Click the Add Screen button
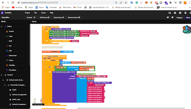Screen dimensions: 191x109 45,17
